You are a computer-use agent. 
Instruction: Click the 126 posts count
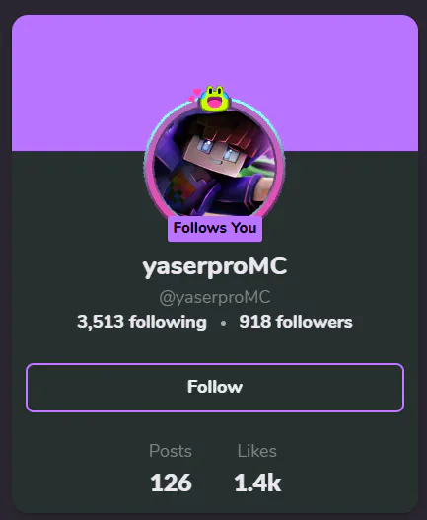(x=171, y=483)
